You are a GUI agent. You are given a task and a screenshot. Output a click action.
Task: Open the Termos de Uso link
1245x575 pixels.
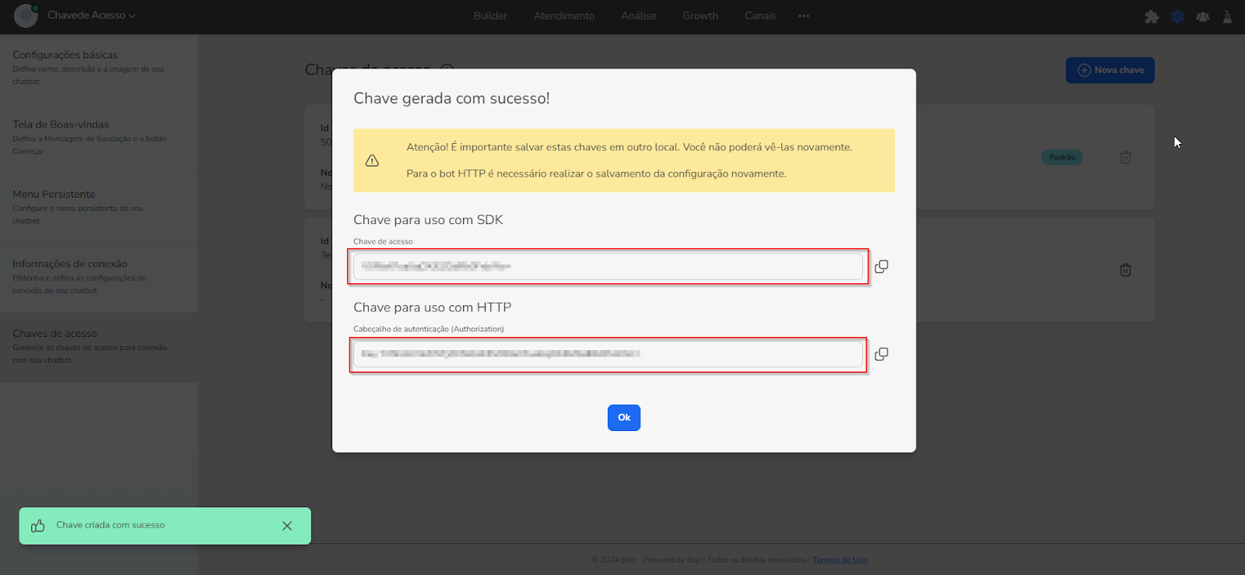tap(840, 560)
